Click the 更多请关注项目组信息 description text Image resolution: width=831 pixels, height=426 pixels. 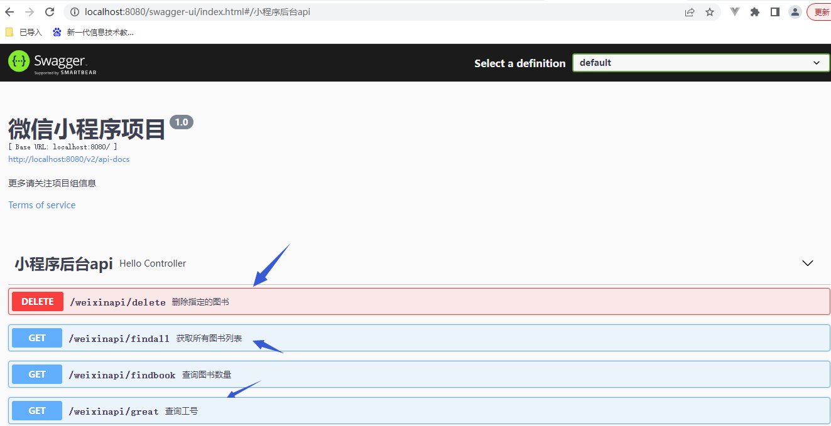pyautogui.click(x=52, y=183)
